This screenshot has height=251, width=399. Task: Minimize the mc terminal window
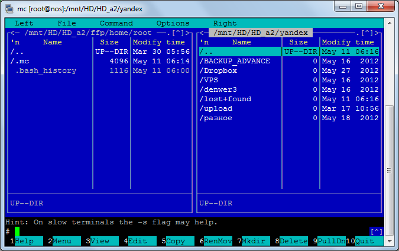(343, 7)
